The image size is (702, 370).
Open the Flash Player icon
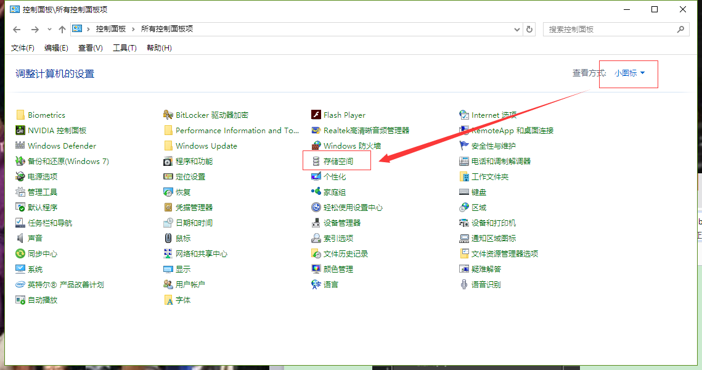point(316,115)
